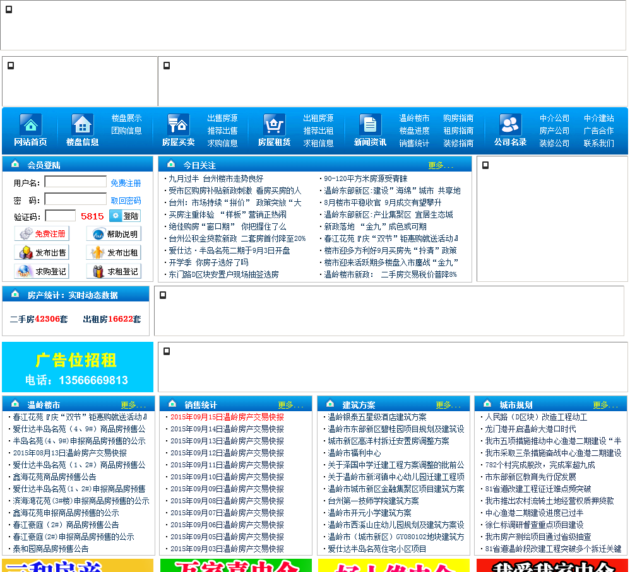The height and width of the screenshot is (572, 630).
Task: Open 联系我们 in navigation
Action: click(598, 143)
